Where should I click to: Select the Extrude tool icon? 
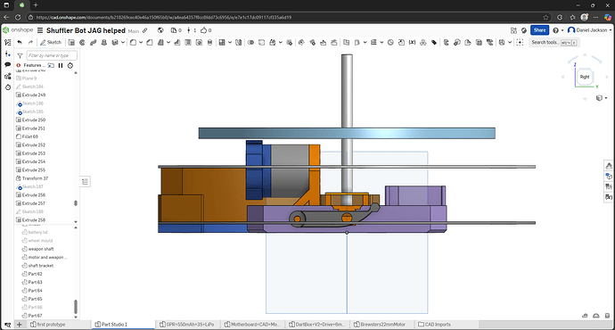[71, 43]
